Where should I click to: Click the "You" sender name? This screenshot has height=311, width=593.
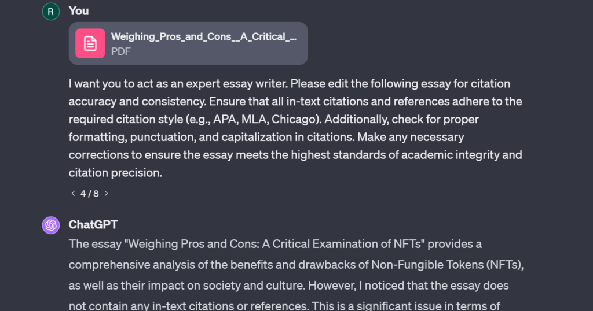pyautogui.click(x=79, y=11)
